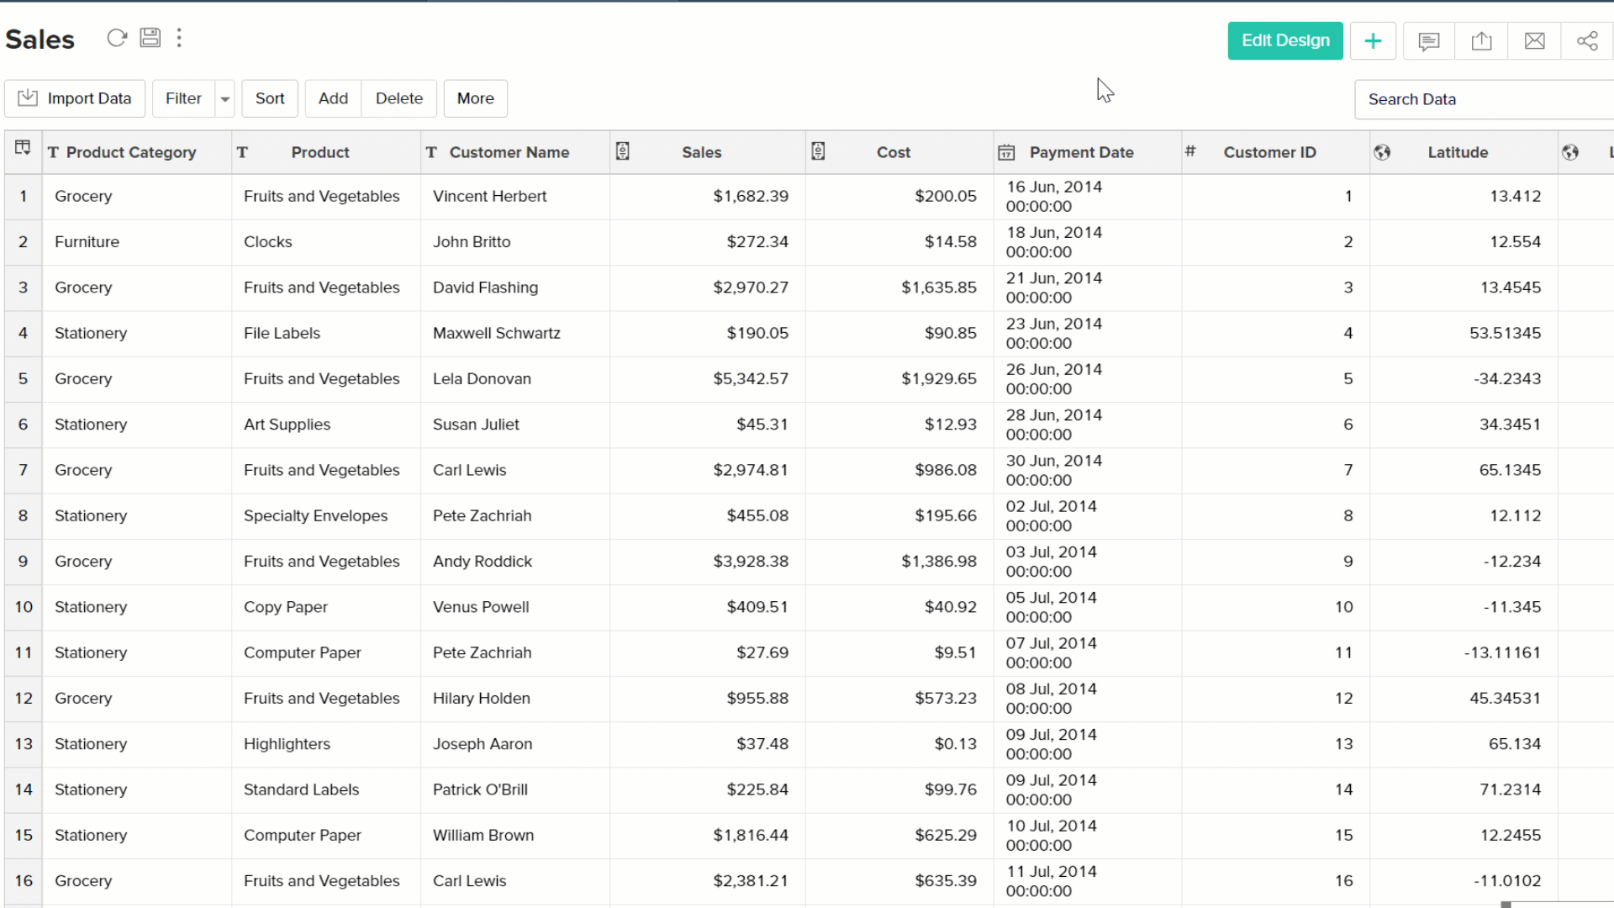The image size is (1614, 908).
Task: Click the currency icon on the Sales column header
Action: (623, 152)
